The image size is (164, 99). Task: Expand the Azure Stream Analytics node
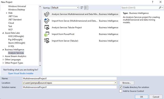click(3, 56)
